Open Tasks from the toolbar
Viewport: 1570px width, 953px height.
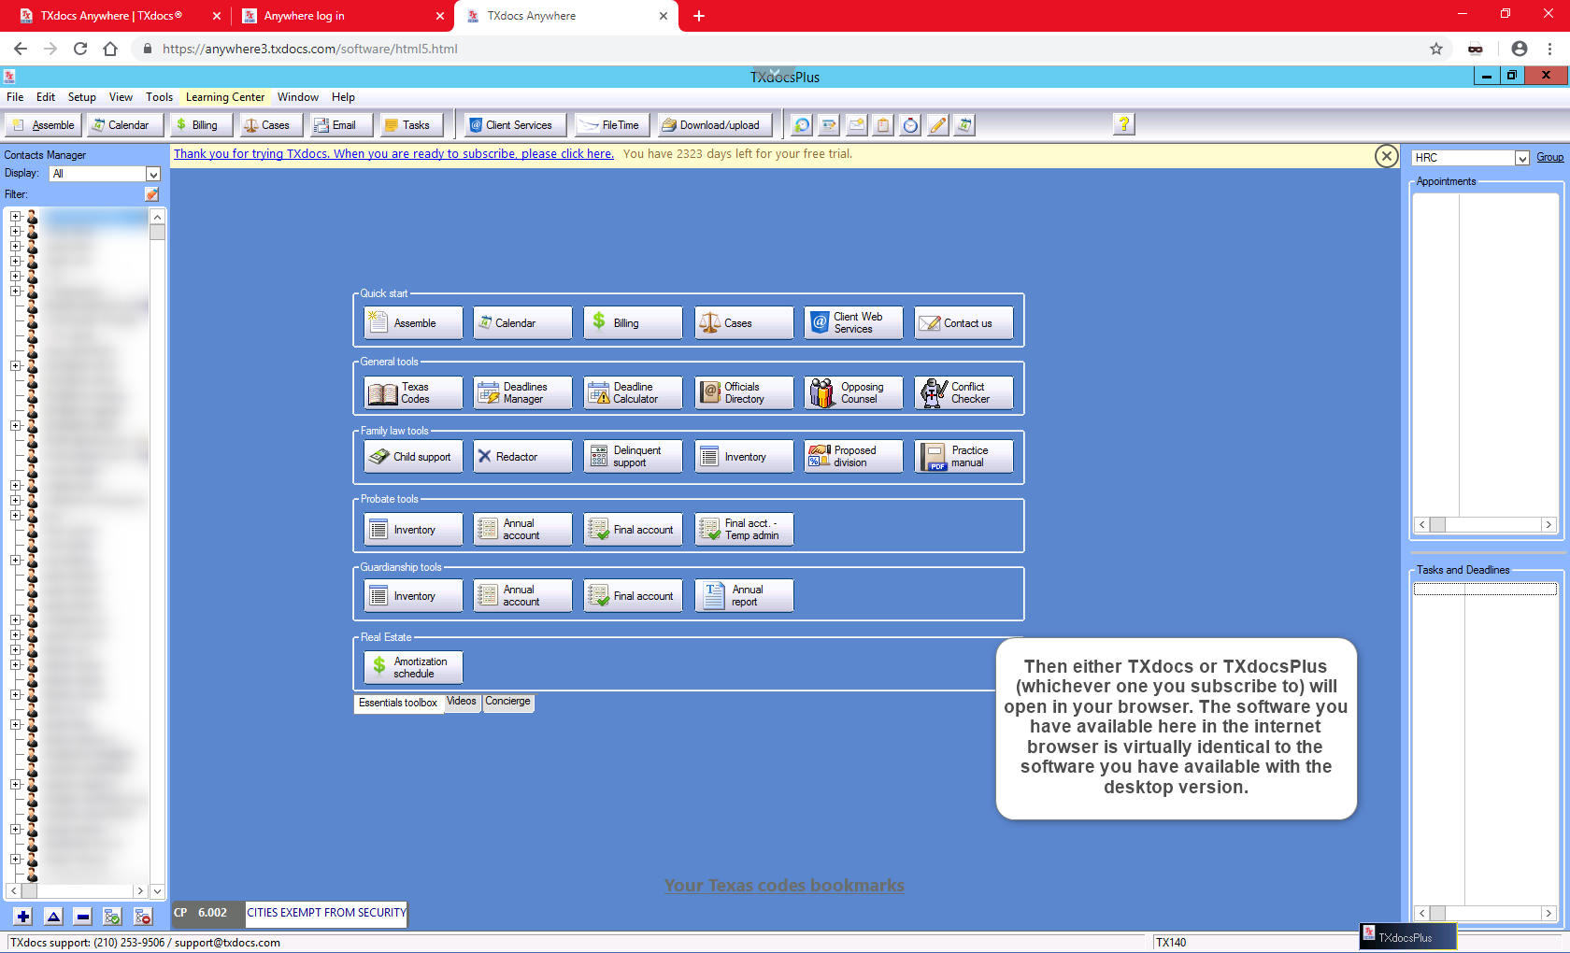(411, 125)
